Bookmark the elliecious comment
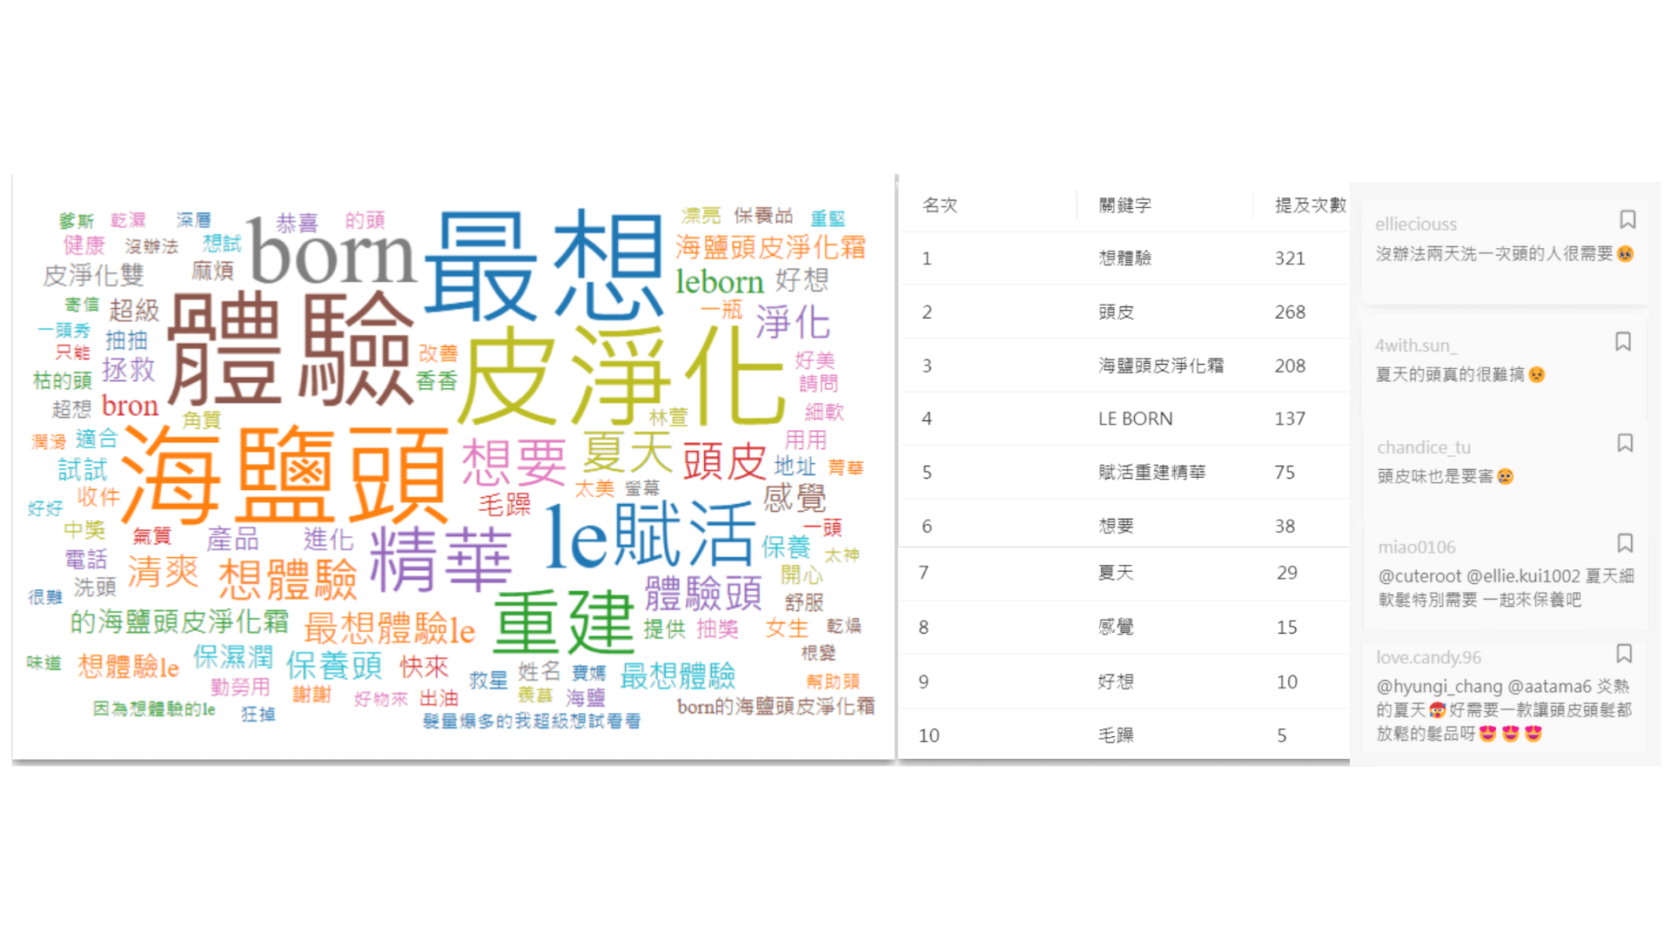The image size is (1671, 940). 1627,219
